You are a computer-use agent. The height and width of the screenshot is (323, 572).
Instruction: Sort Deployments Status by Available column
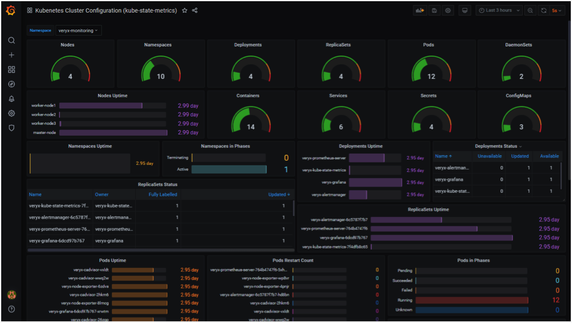[550, 156]
